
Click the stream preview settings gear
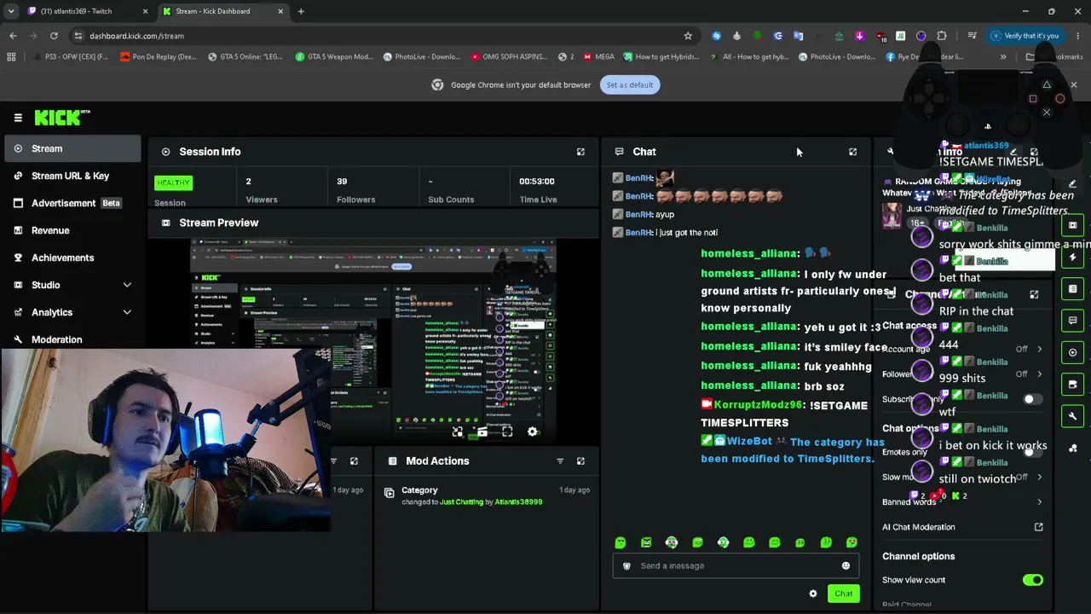point(533,432)
